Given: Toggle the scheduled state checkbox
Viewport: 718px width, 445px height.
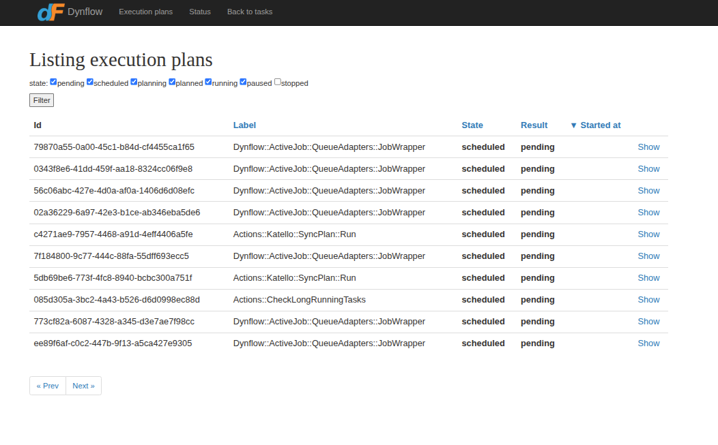Looking at the screenshot, I should [x=90, y=82].
